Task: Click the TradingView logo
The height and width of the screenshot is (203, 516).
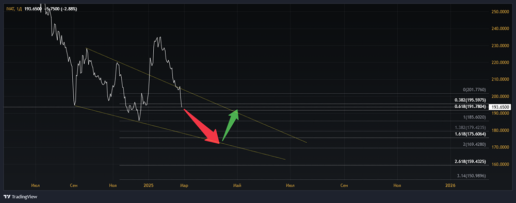Action: 20,197
